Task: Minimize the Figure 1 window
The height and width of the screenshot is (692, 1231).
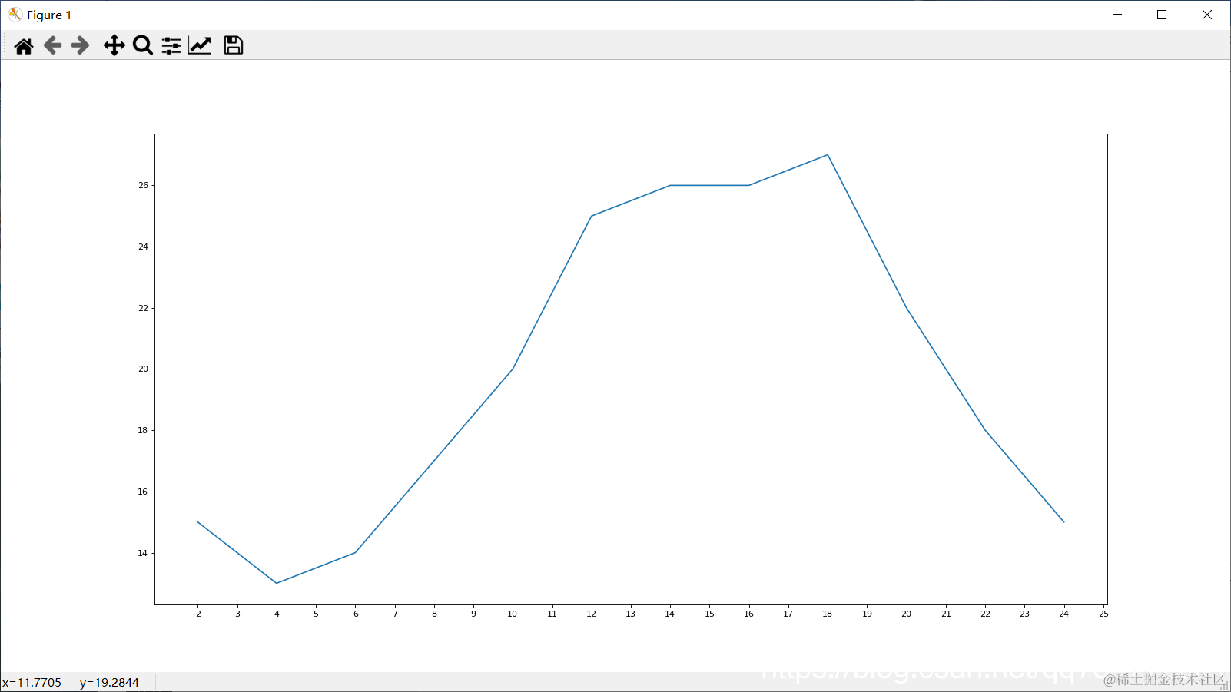Action: 1117,15
